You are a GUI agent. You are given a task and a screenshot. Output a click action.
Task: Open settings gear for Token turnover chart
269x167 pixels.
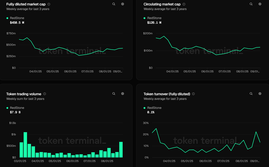[260, 94]
